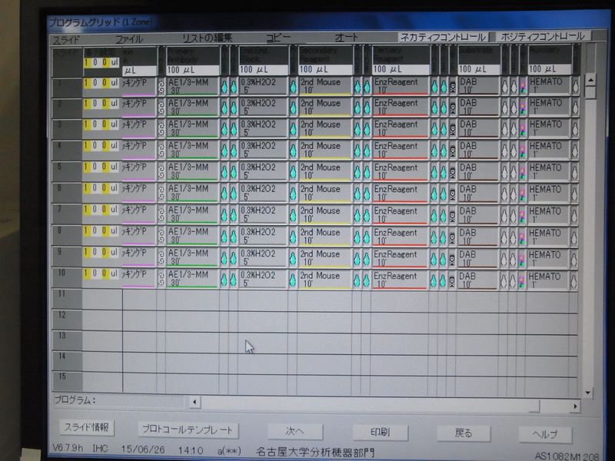
Task: Click pink flower icon left of HEMATO, slide 1
Action: point(523,87)
